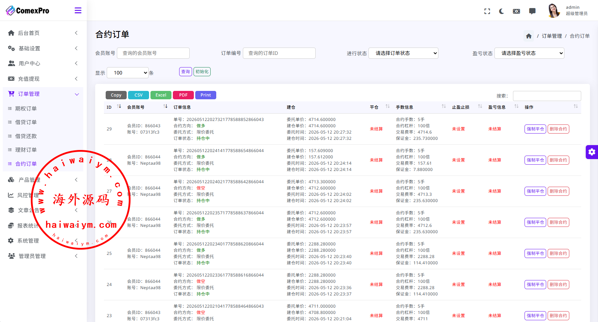Expand the 后台首页 menu
Image resolution: width=598 pixels, height=322 pixels.
click(76, 33)
